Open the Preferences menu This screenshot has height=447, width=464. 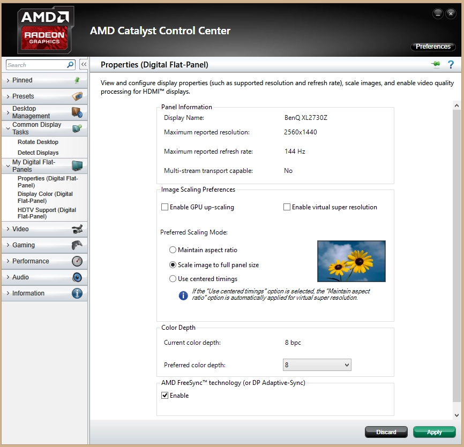433,47
